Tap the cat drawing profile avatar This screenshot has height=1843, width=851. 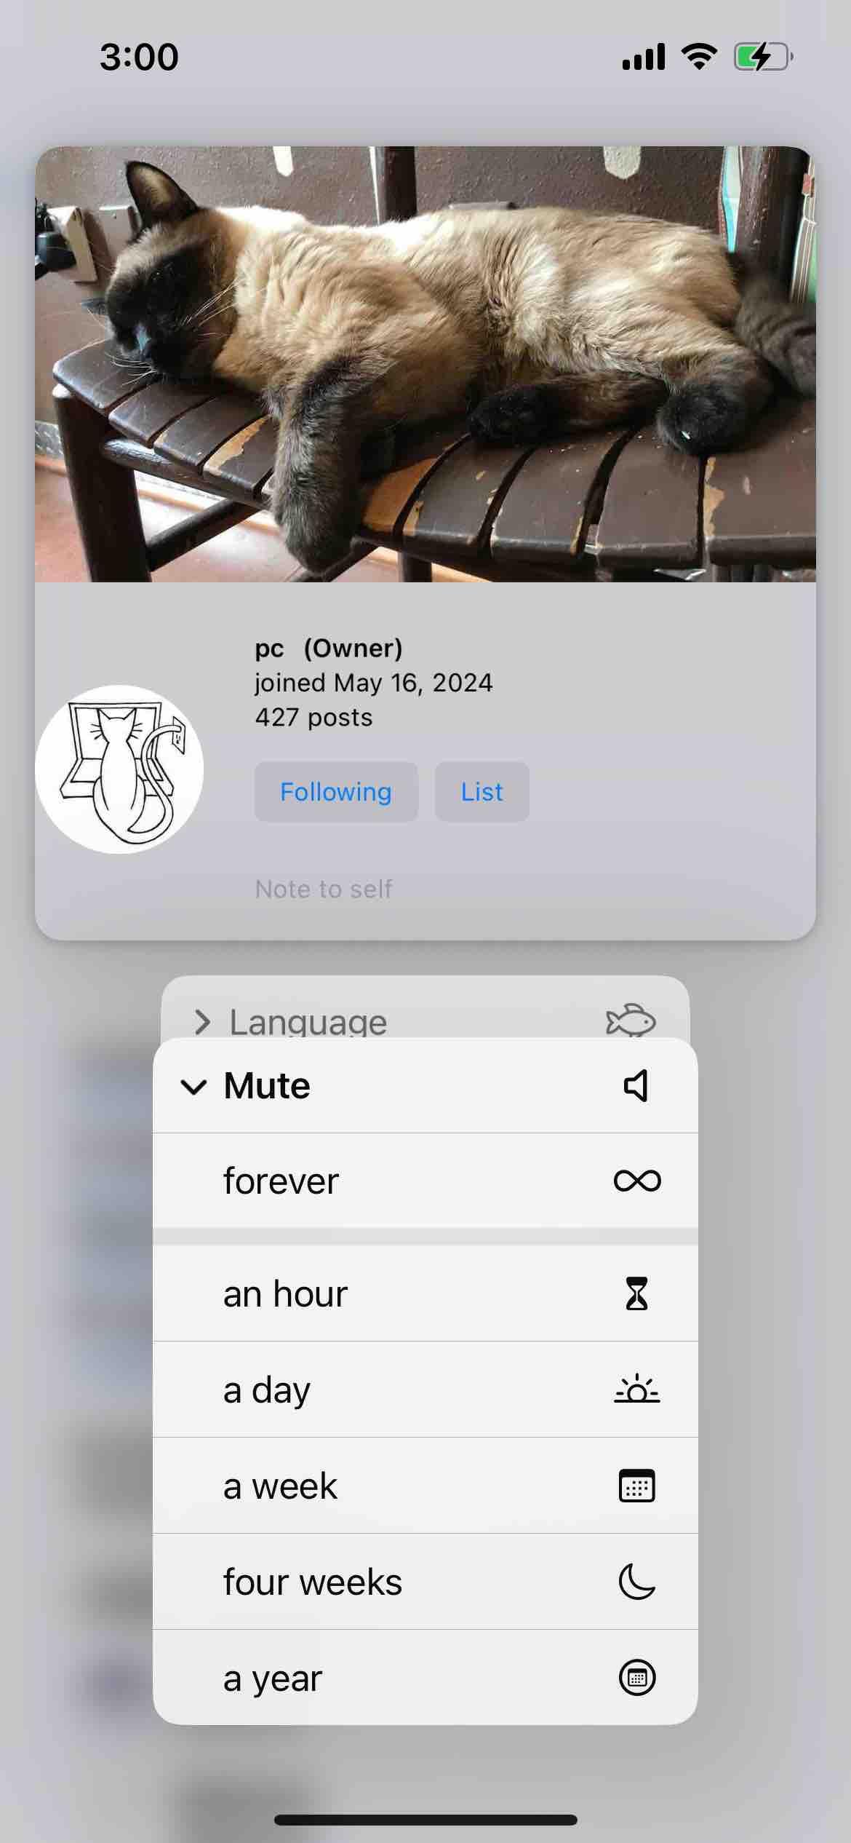pyautogui.click(x=119, y=769)
